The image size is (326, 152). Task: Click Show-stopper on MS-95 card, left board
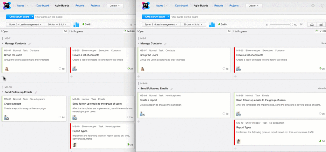click(89, 51)
